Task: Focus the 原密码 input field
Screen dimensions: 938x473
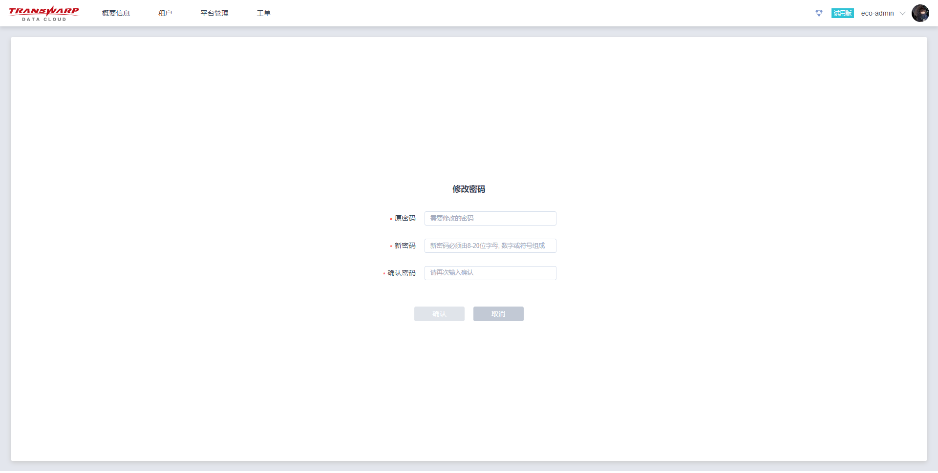Action: point(490,218)
